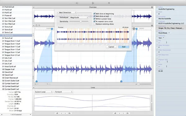
Task: Click the zoom-out icon beside editor zoom slider
Action: click(x=136, y=84)
